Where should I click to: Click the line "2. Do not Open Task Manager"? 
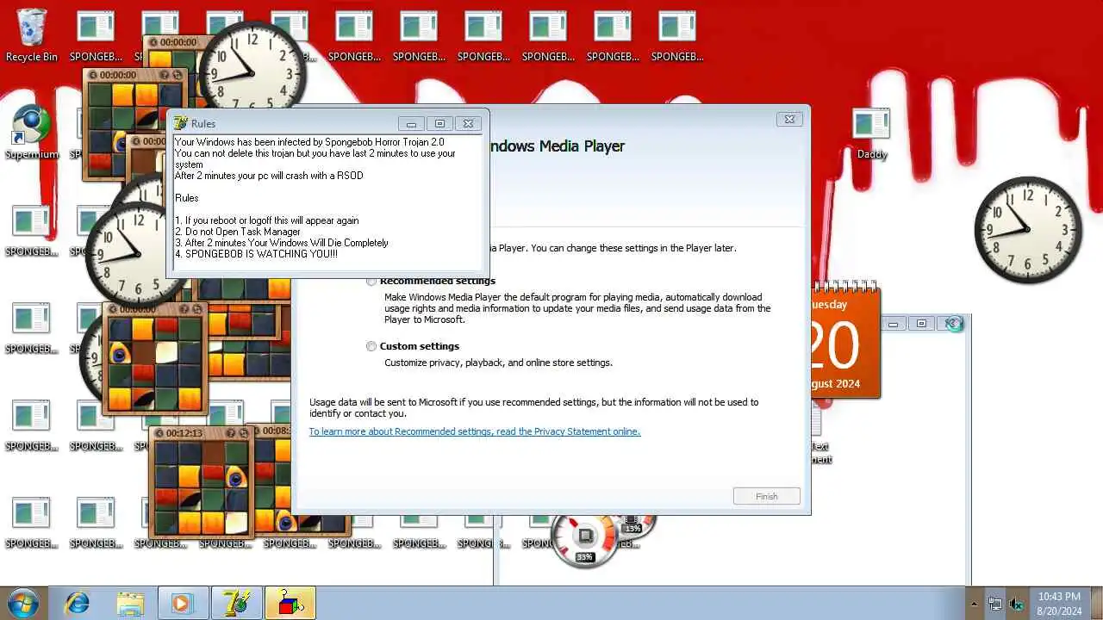point(238,232)
